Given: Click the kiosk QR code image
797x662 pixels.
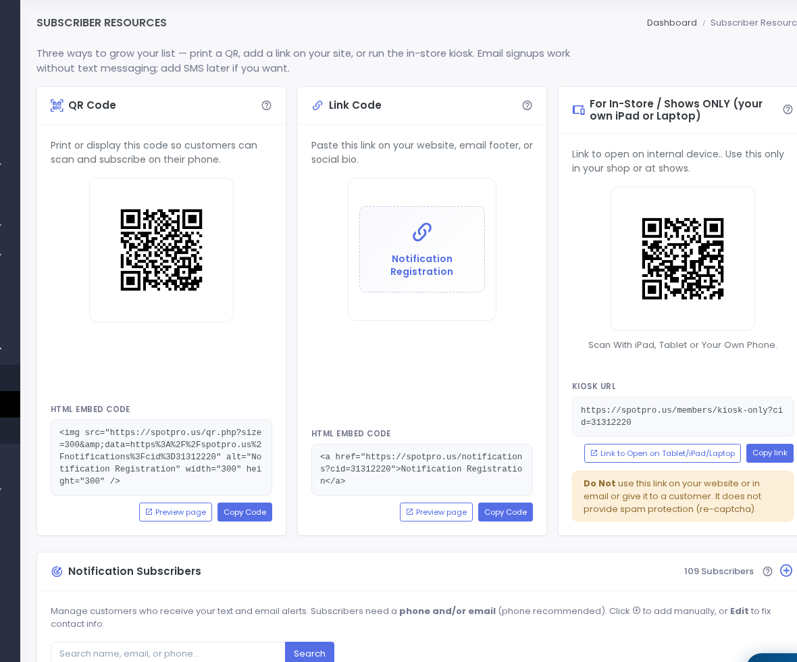Looking at the screenshot, I should click(x=683, y=259).
